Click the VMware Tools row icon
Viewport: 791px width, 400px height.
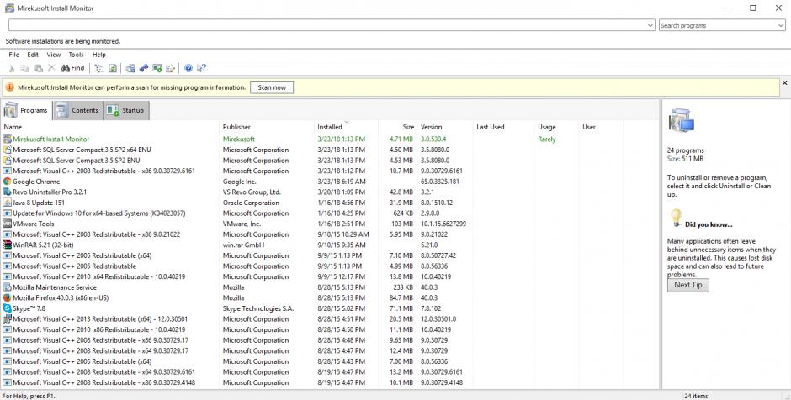7,224
